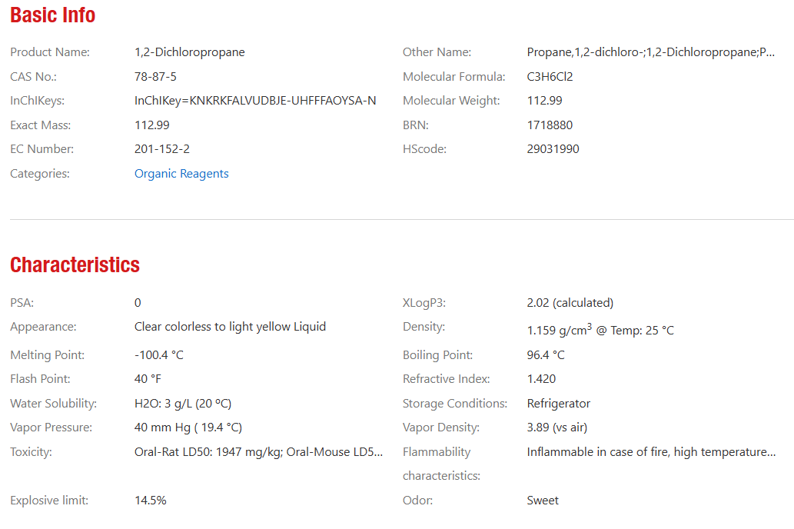
Task: Click the Melting Point value -100.4 °C
Action: pyautogui.click(x=158, y=355)
